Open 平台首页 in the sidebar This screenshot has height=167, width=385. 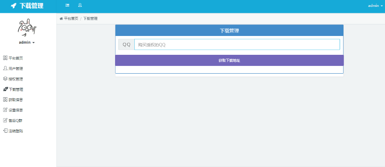(16, 58)
